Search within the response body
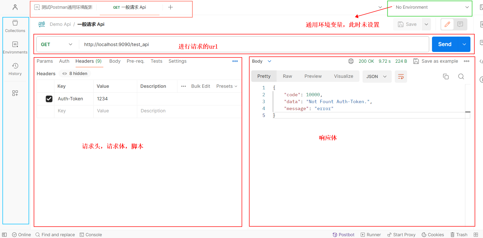 [x=461, y=77]
